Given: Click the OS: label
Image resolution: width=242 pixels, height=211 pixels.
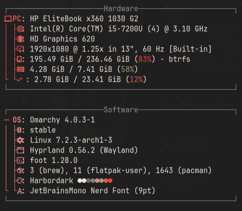Looking at the screenshot, I should [19, 120].
